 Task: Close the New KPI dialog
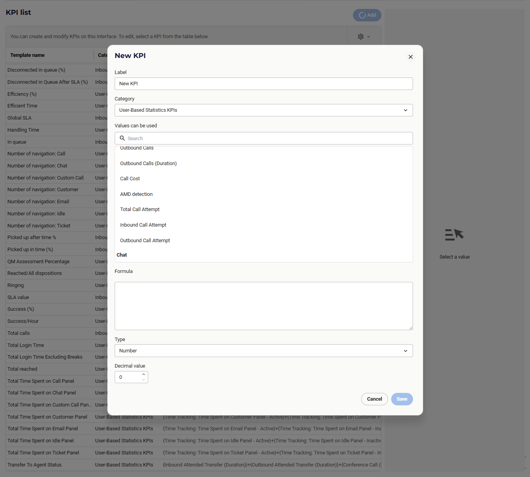tap(410, 57)
